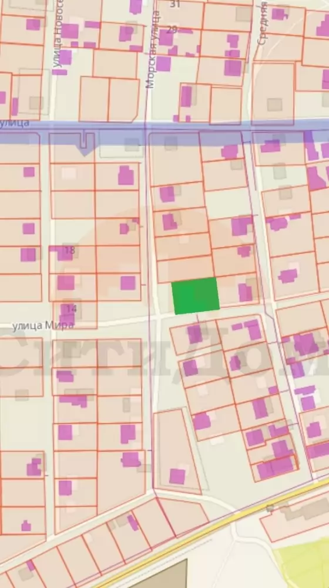Select the empty parcel directly above green plot

[x=185, y=269]
